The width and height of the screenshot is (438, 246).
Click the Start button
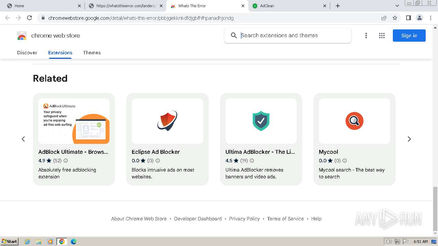(x=9, y=242)
